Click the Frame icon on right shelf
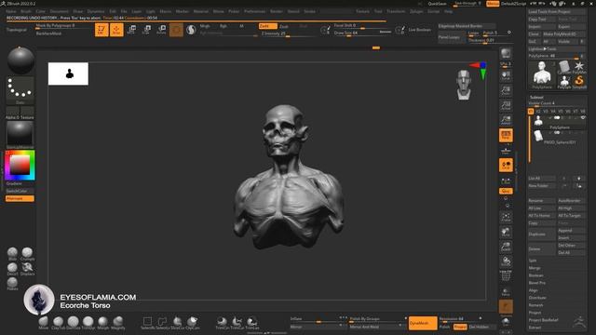The height and width of the screenshot is (335, 596). pyautogui.click(x=506, y=218)
